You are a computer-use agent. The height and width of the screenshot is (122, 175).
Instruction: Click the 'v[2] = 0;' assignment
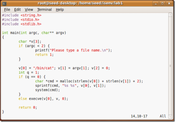101,68
